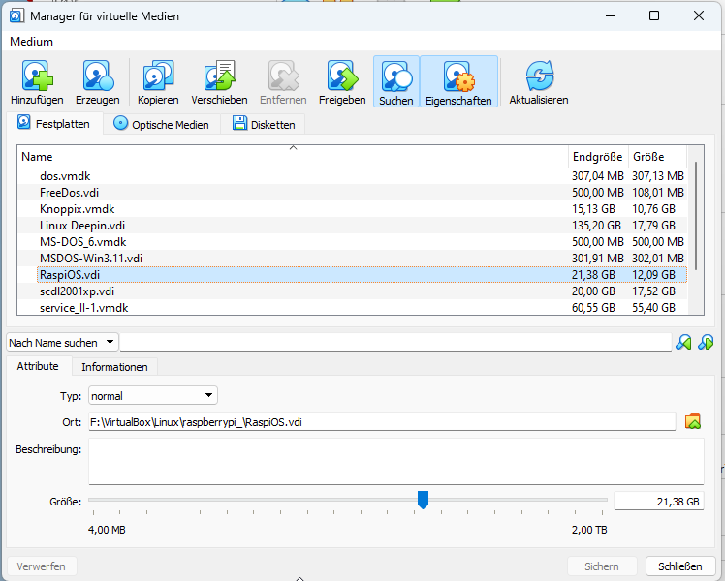
Task: Click the Verwerfen button
Action: click(41, 566)
